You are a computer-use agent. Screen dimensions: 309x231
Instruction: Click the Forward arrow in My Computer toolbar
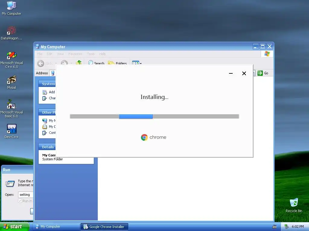[64, 63]
